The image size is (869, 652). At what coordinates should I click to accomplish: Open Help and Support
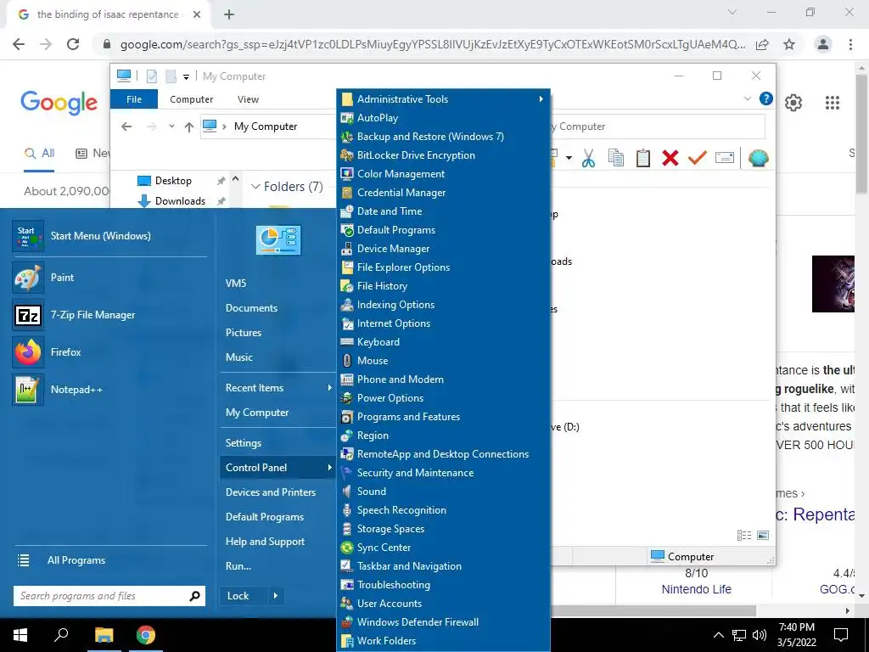coord(265,542)
